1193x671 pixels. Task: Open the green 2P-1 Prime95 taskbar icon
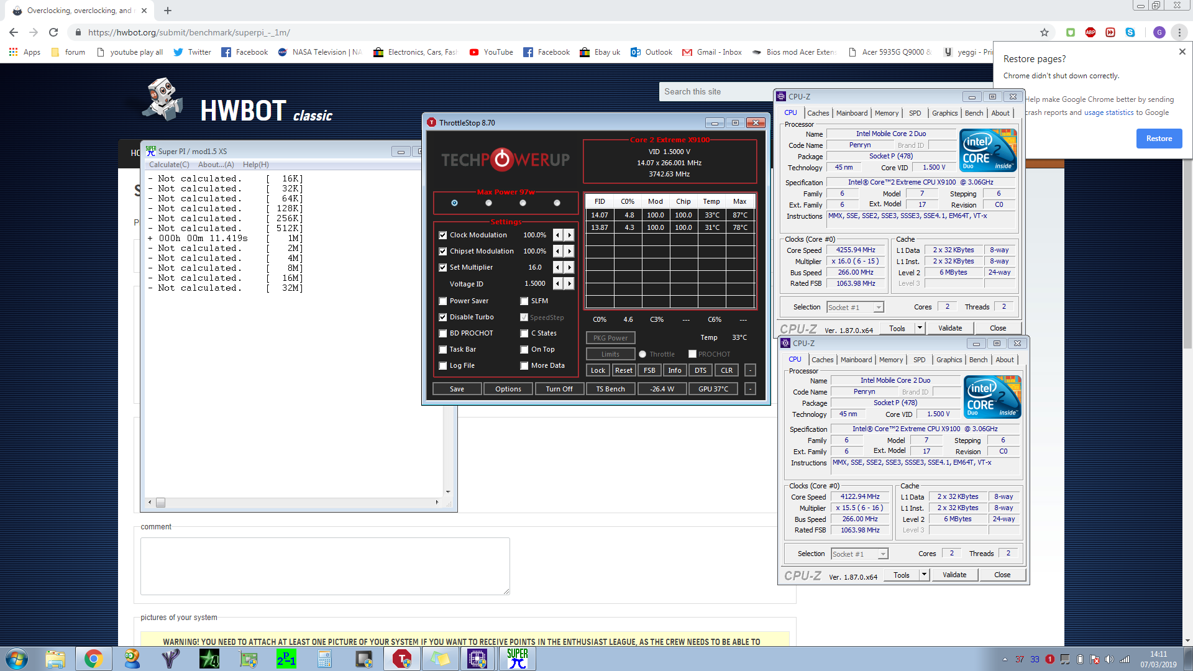pyautogui.click(x=286, y=659)
